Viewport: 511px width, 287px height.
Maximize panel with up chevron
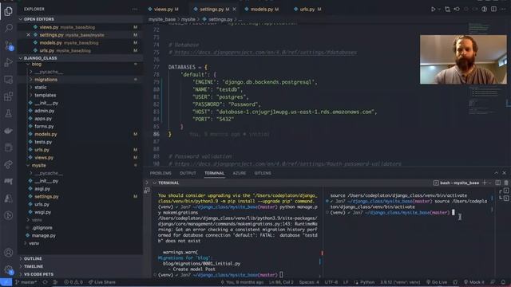tap(496, 173)
